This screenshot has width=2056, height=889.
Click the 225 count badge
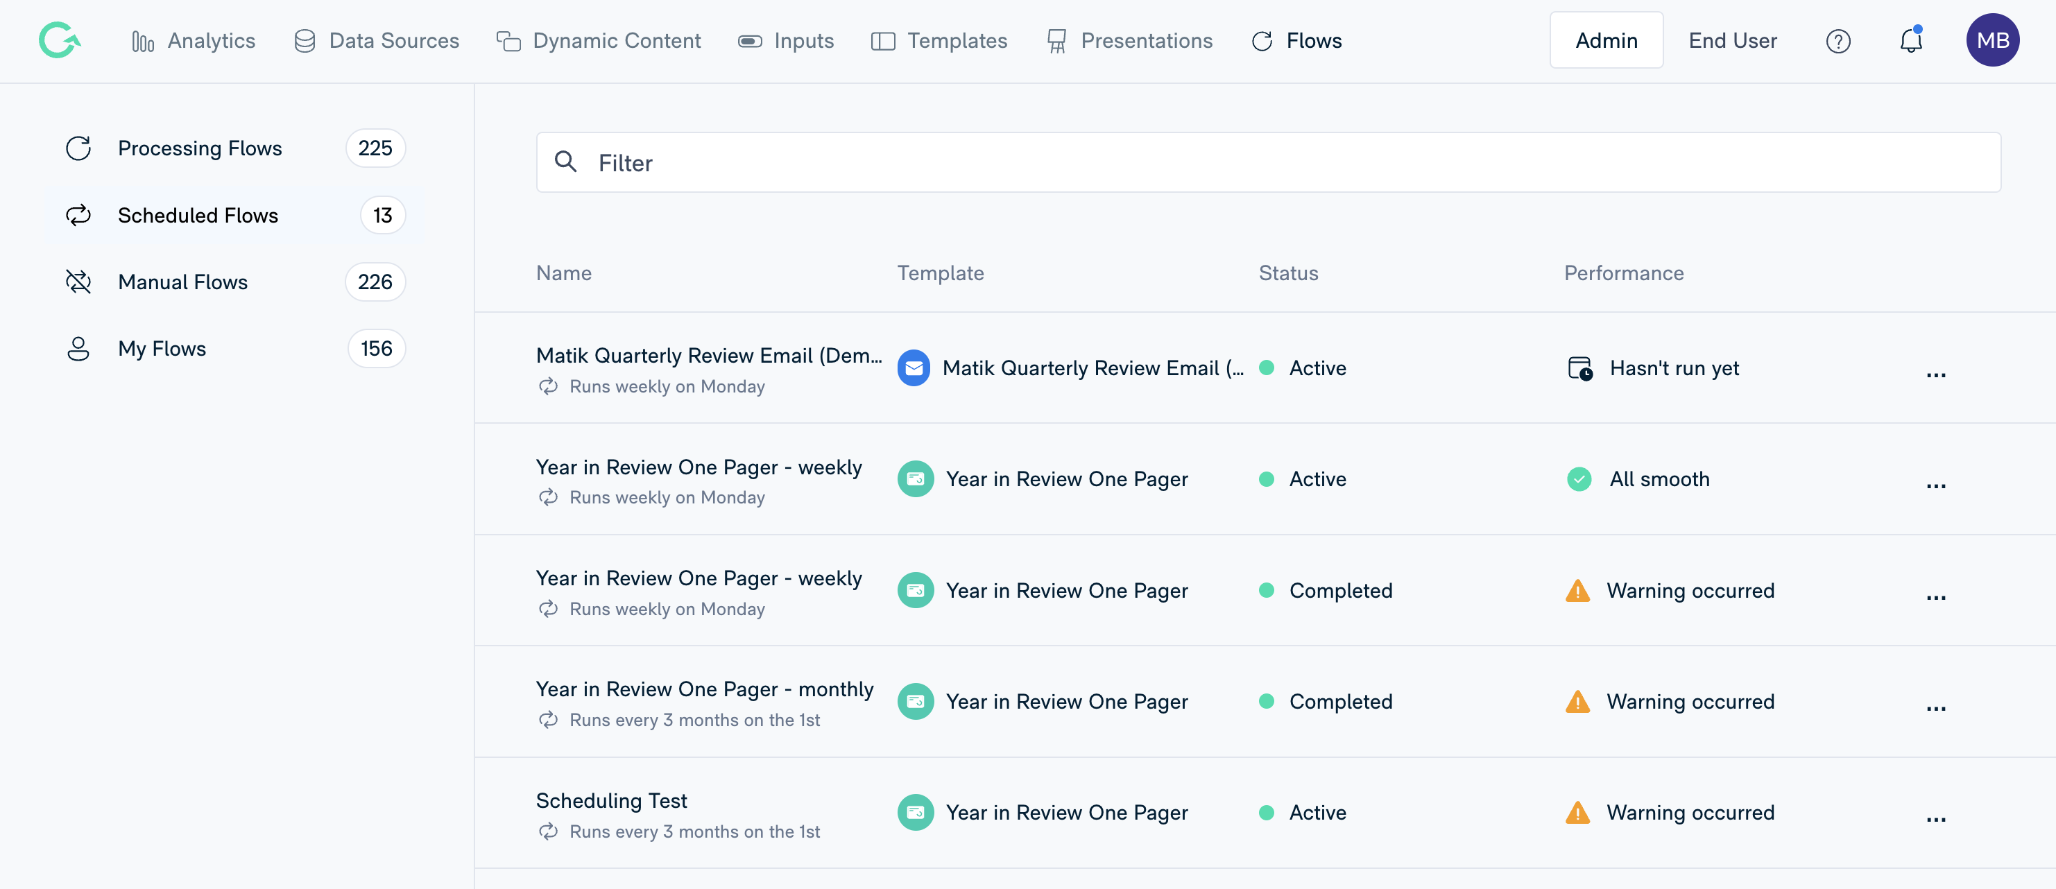pos(375,148)
